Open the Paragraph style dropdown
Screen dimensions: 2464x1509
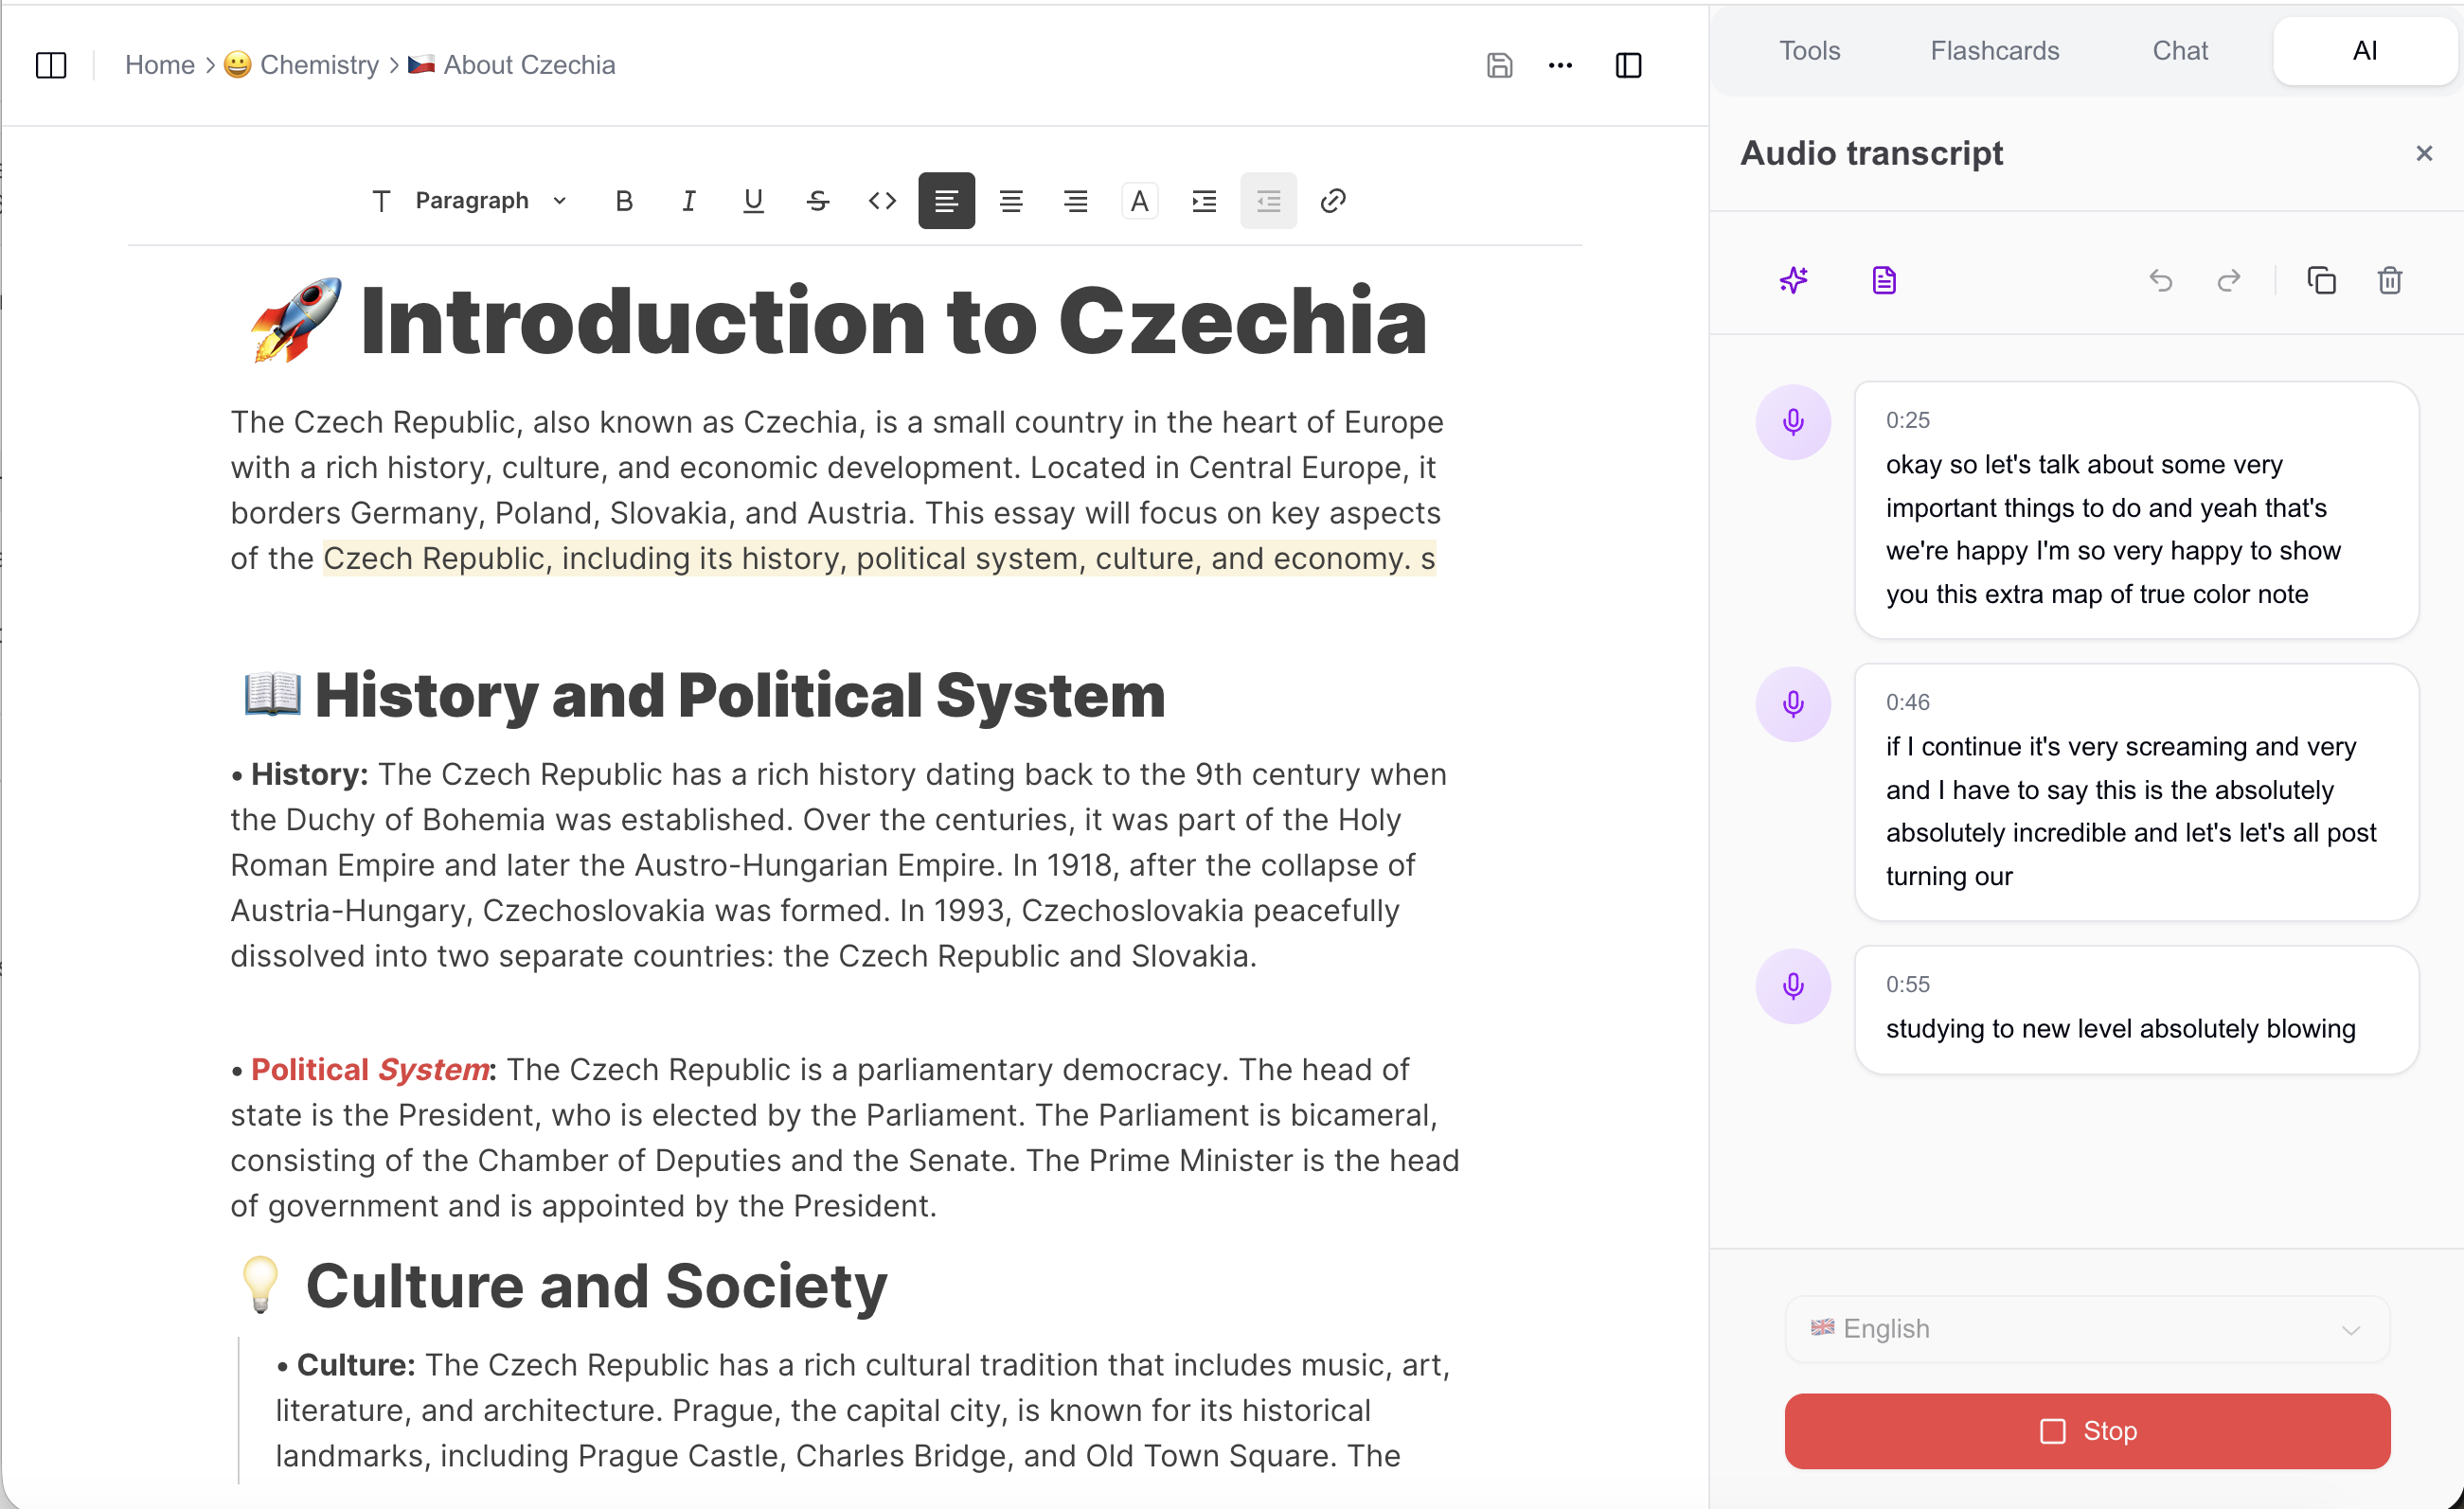click(x=487, y=200)
